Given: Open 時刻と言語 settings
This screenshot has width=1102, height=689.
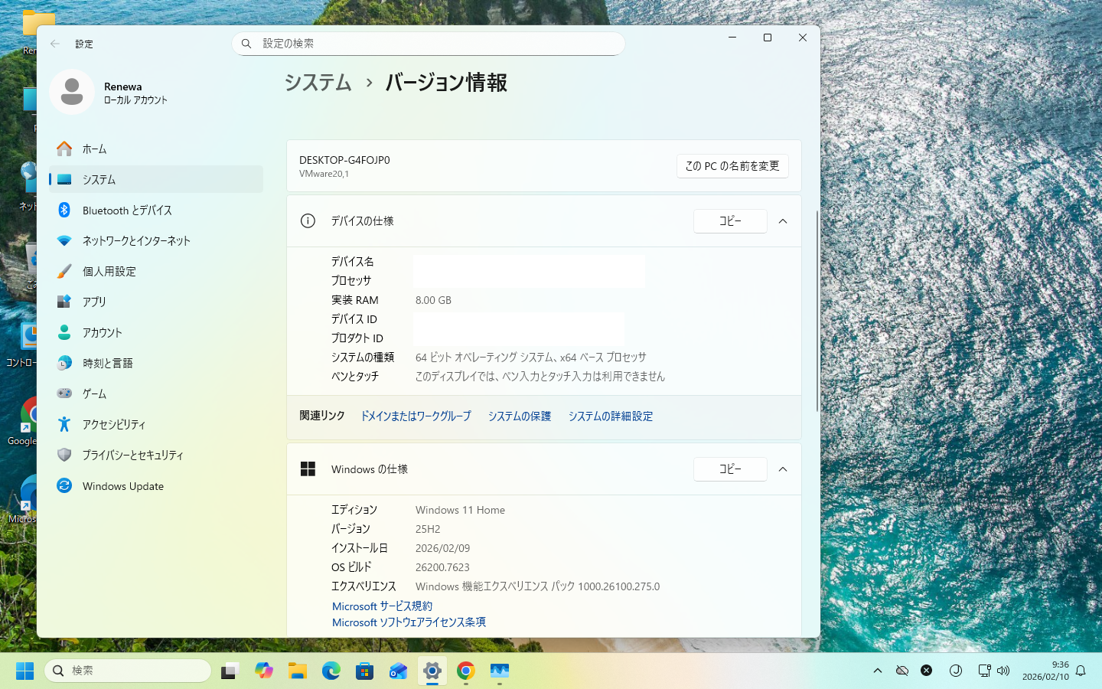Looking at the screenshot, I should coord(107,363).
